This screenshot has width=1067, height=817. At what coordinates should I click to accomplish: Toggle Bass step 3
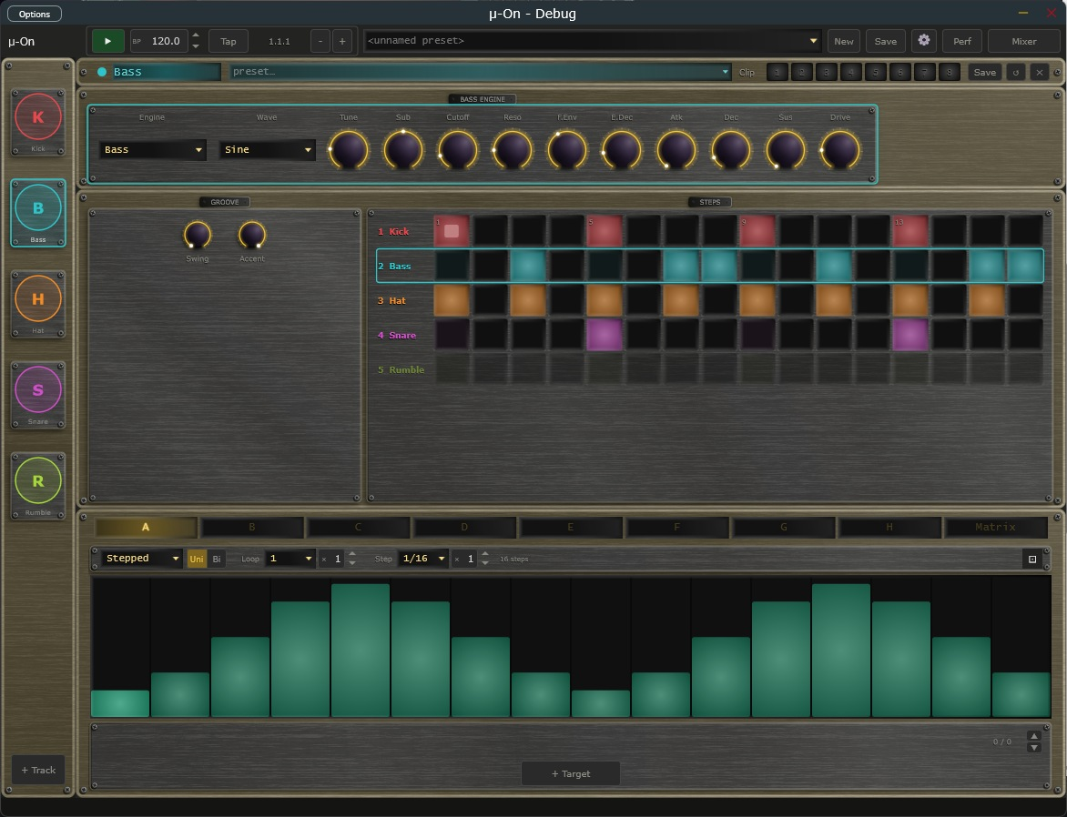528,266
